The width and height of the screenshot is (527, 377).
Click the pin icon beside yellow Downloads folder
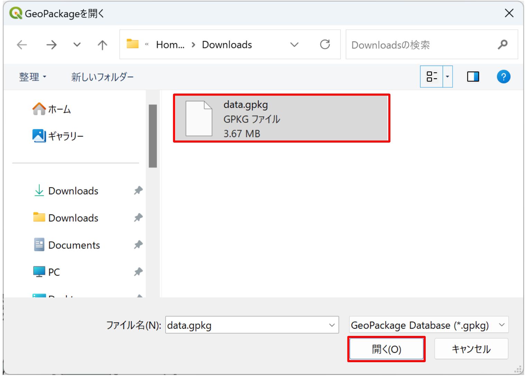[138, 217]
